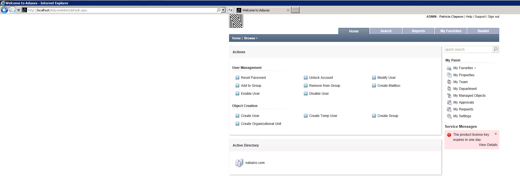This screenshot has height=177, width=520.
Task: Click the My Properties icon
Action: tap(449, 75)
